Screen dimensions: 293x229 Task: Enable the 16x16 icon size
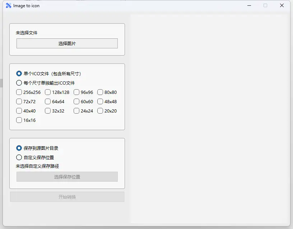click(19, 120)
